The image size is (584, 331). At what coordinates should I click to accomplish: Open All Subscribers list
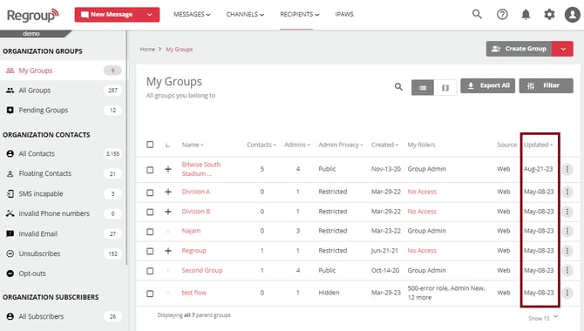pos(63,316)
